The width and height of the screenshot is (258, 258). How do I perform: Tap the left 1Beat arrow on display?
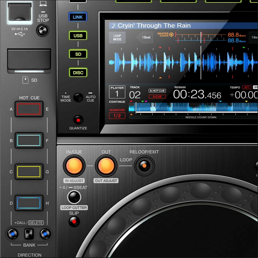(145, 37)
